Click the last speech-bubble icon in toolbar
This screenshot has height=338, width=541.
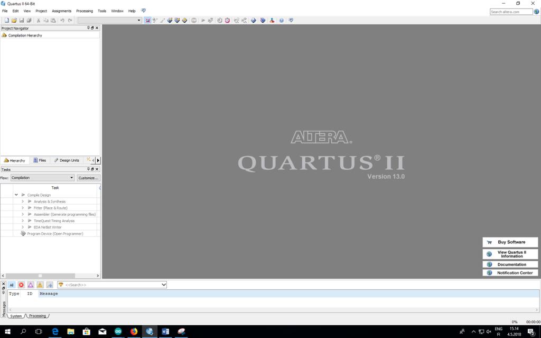point(291,21)
